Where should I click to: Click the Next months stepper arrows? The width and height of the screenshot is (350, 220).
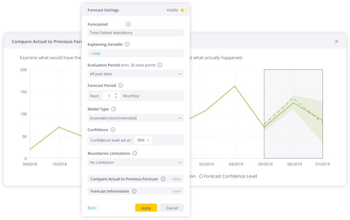click(116, 96)
